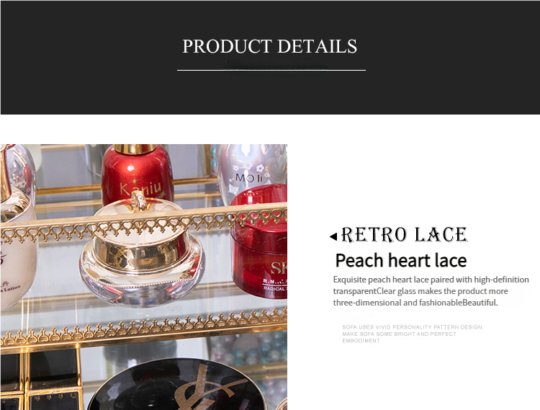Screen dimensions: 540x410
Task: Select the RETRO LACE title text
Action: pos(404,235)
